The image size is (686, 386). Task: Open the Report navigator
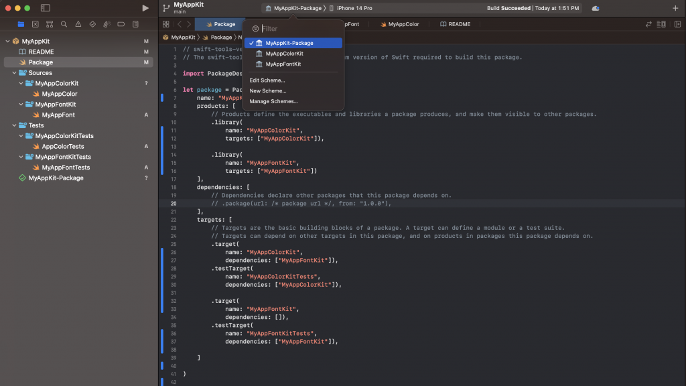pos(135,24)
